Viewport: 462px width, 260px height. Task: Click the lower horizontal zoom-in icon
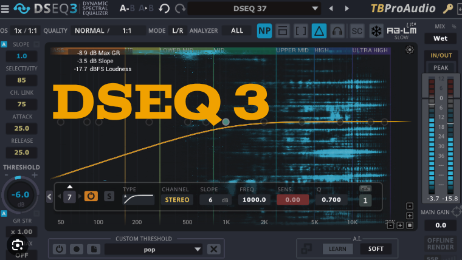tap(400, 225)
